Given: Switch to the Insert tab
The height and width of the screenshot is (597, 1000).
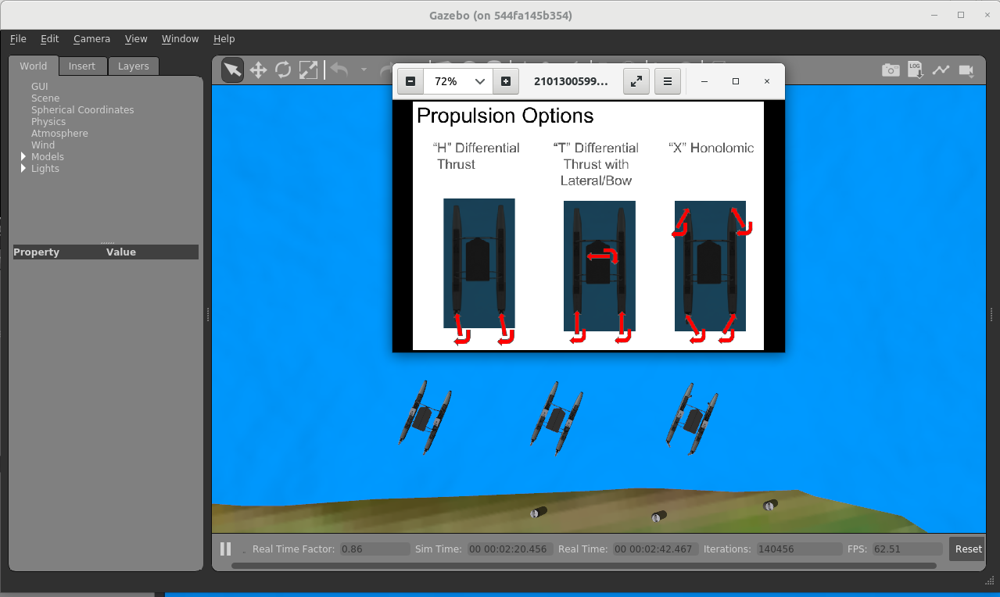Looking at the screenshot, I should (82, 66).
